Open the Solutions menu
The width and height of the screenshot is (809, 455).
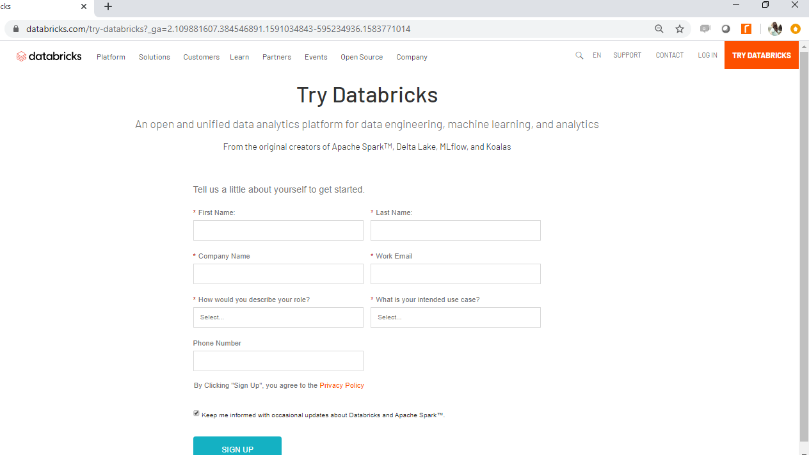154,57
